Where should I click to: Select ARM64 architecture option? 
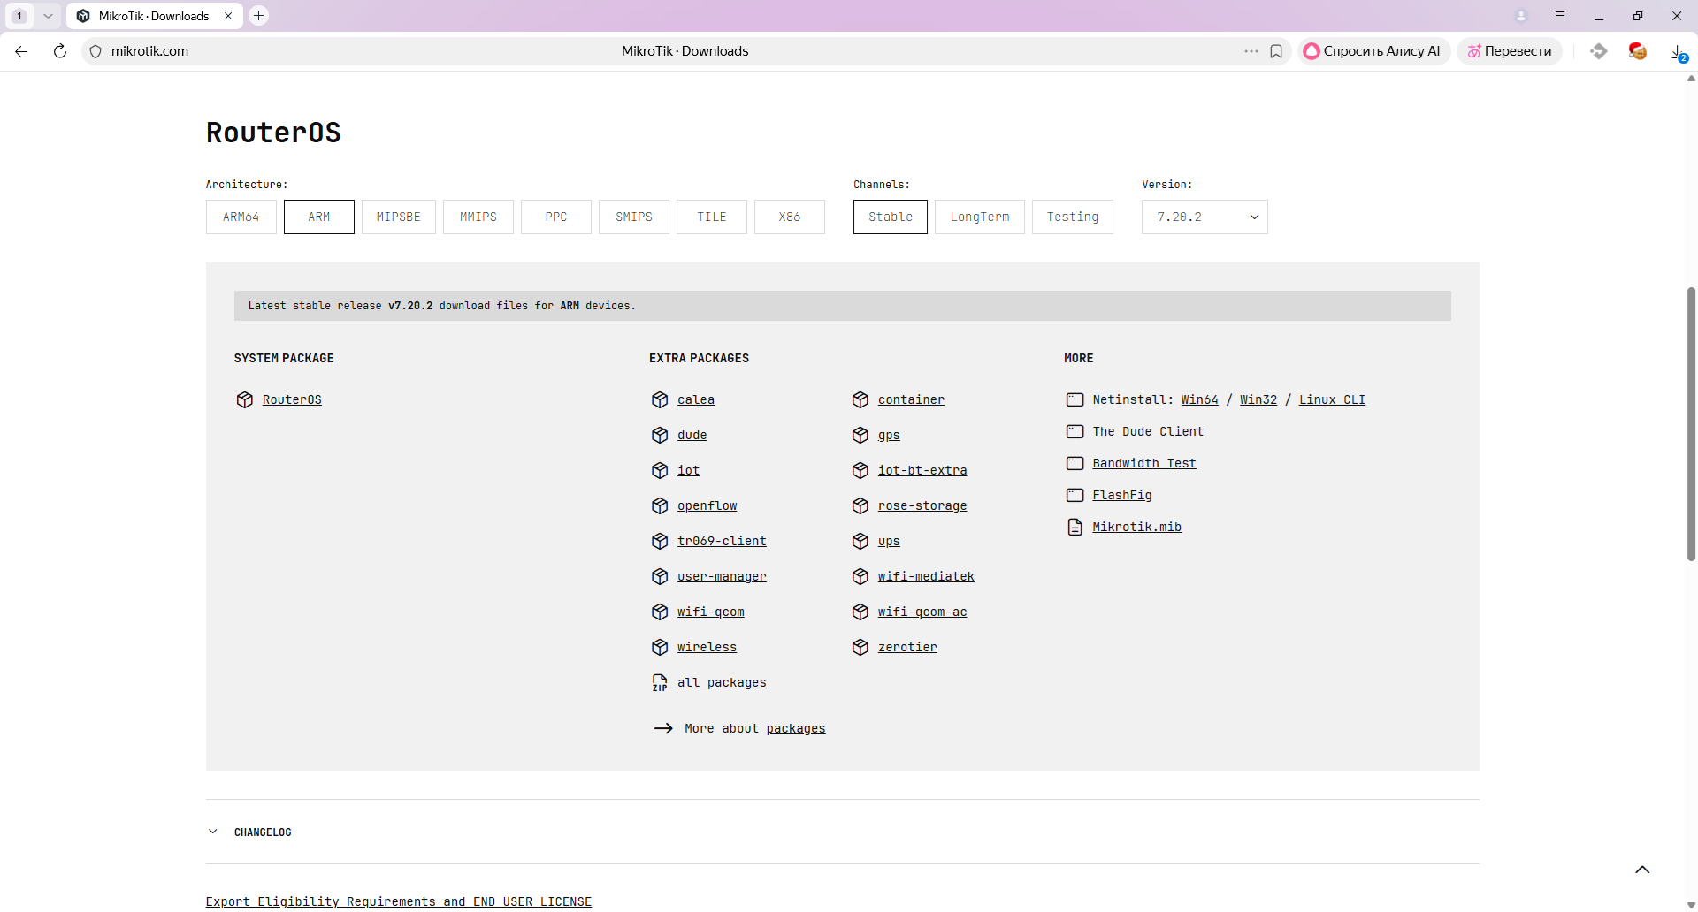[x=241, y=217]
